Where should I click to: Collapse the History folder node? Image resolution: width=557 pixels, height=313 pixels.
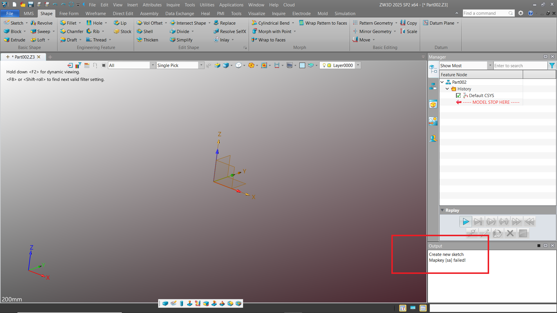[x=447, y=89]
